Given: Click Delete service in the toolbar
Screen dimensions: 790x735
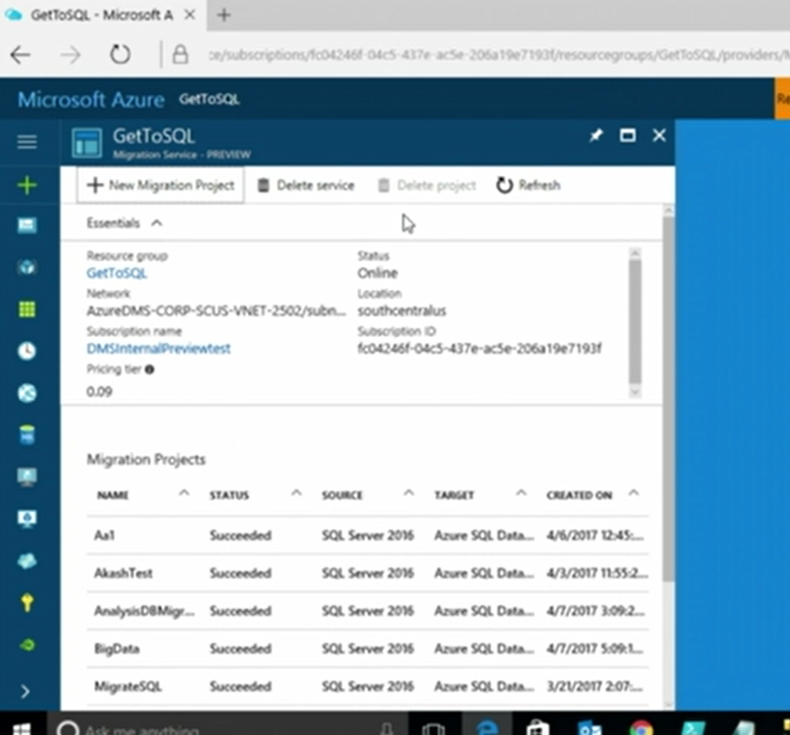Looking at the screenshot, I should click(x=305, y=186).
